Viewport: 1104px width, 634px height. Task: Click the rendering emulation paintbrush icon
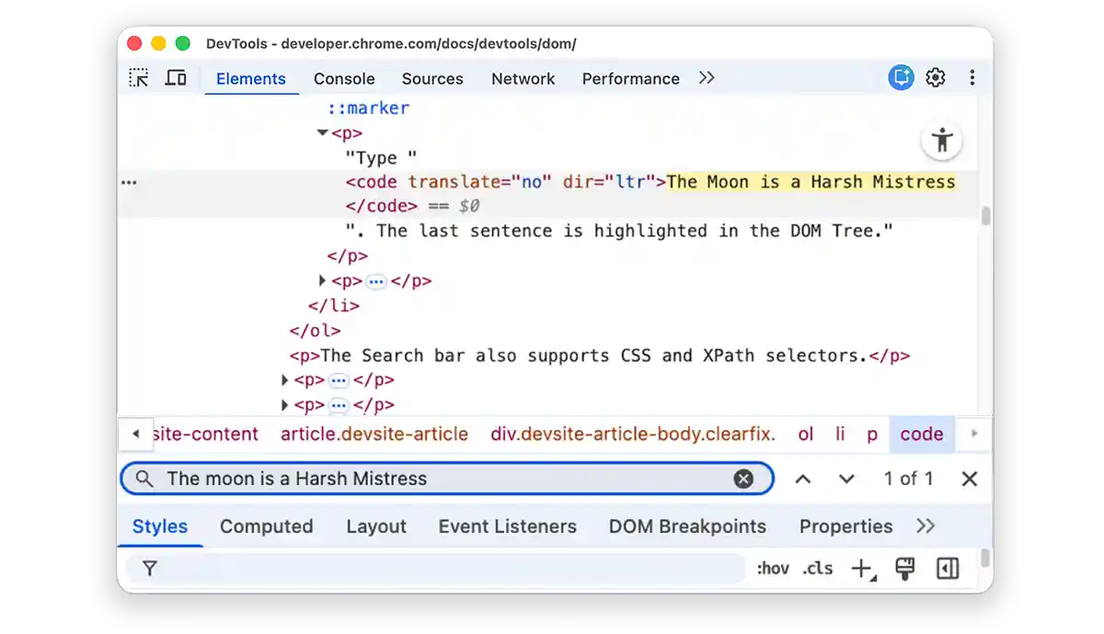[x=905, y=568]
